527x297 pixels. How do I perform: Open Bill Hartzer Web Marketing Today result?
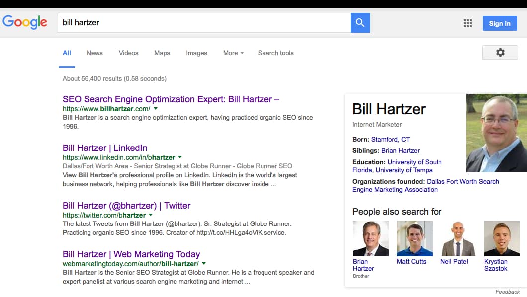coord(131,254)
